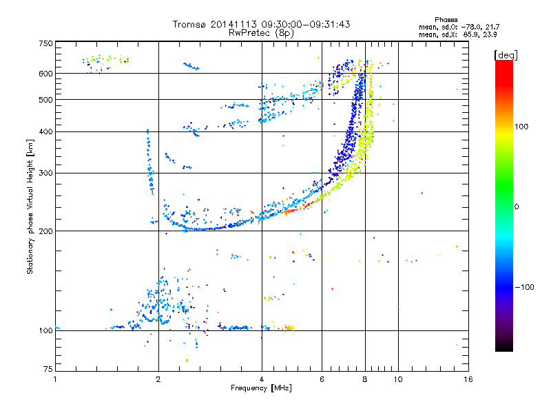Viewport: 551px width, 413px height.
Task: Click the y-axis tick label '200'
Action: click(x=45, y=231)
